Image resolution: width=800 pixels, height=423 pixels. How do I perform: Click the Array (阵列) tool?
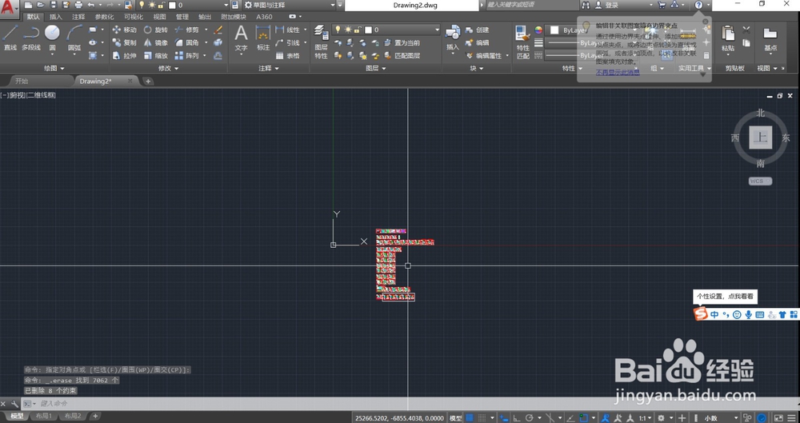click(186, 56)
